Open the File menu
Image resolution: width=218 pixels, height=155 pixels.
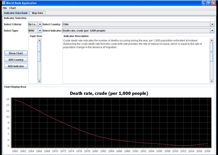coord(5,8)
